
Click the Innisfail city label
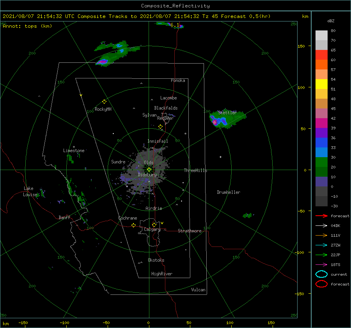[158, 141]
